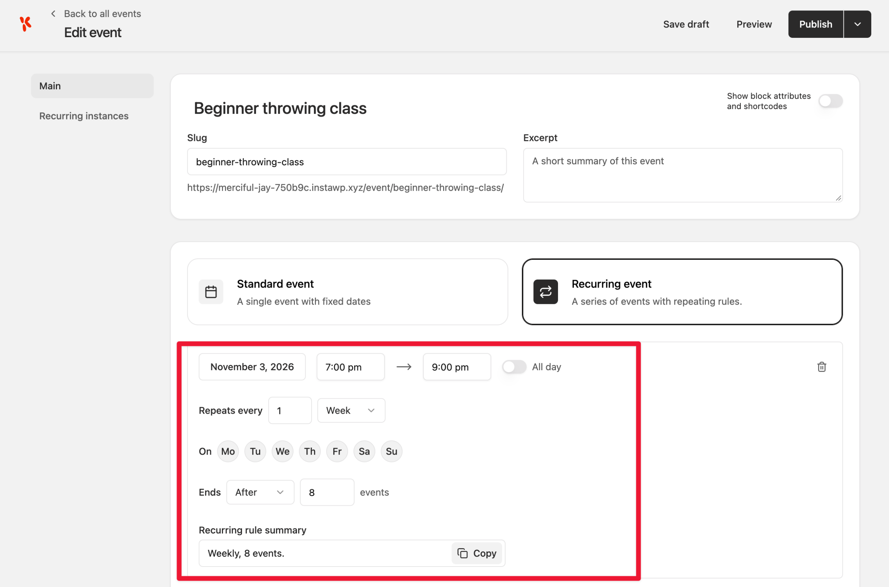Screen dimensions: 889x587
Task: Open the Ends After dropdown
Action: tap(260, 492)
